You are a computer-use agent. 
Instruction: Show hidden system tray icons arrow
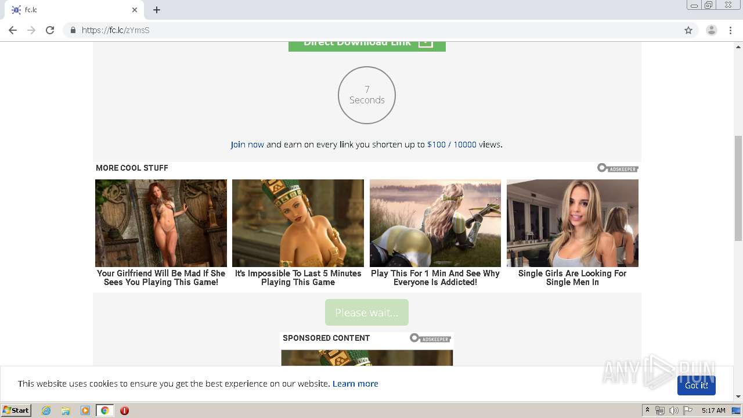click(x=647, y=410)
